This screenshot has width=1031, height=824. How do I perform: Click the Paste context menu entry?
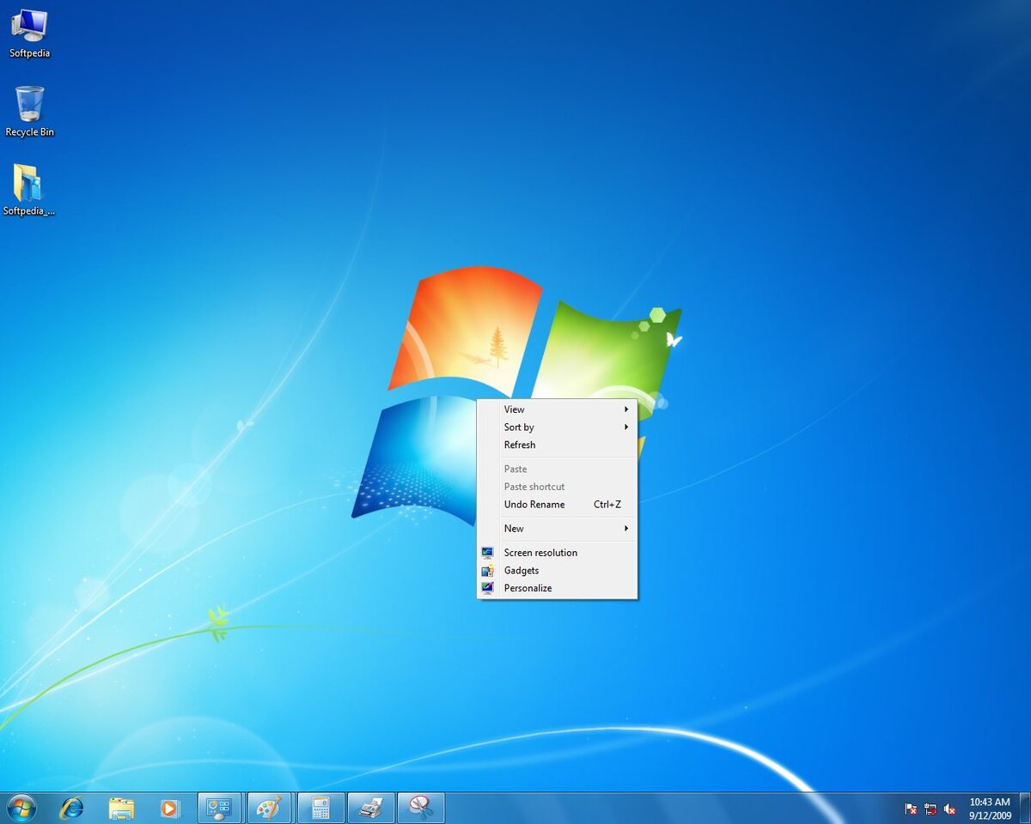557,469
